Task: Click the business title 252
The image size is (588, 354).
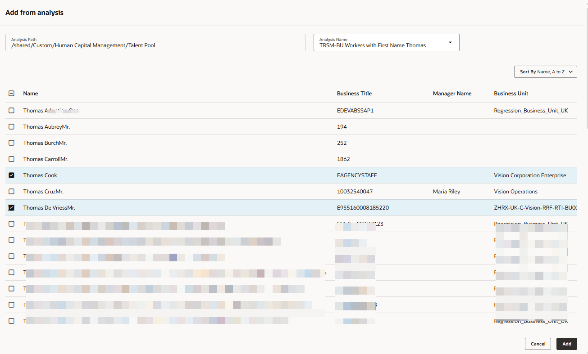Action: coord(342,143)
